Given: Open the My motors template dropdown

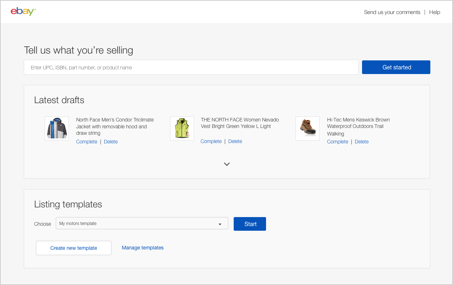Looking at the screenshot, I should click(x=142, y=223).
